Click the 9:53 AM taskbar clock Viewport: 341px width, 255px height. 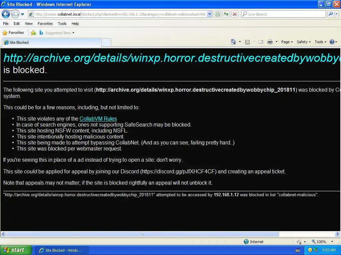329,250
